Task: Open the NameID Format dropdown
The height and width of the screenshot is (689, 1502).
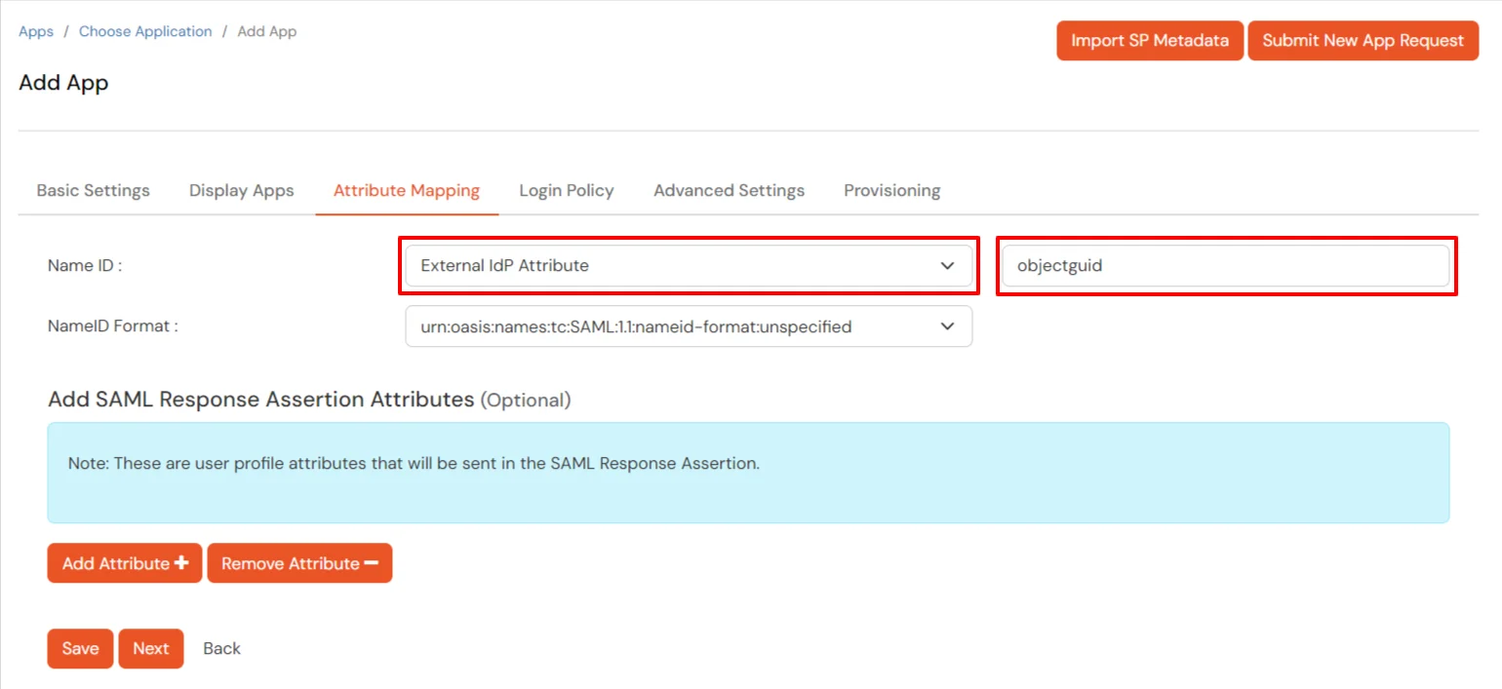Action: (689, 326)
